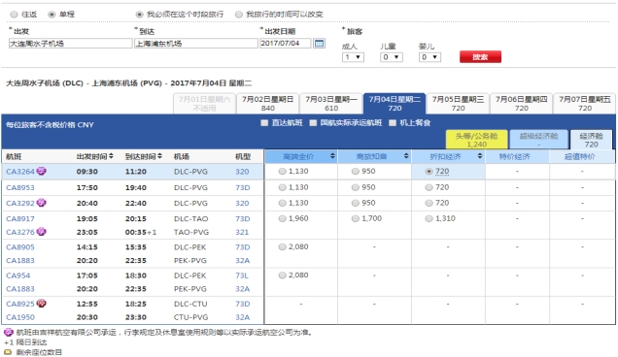The image size is (618, 357).
Task: Select the 1,130 fare for flight CA3264
Action: point(282,172)
